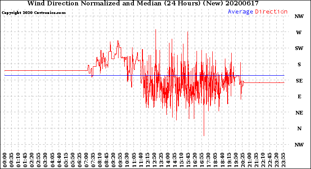Viewport: 311px width, 169px height.
Task: Click the 23:55 time axis label
Action: [x=283, y=160]
